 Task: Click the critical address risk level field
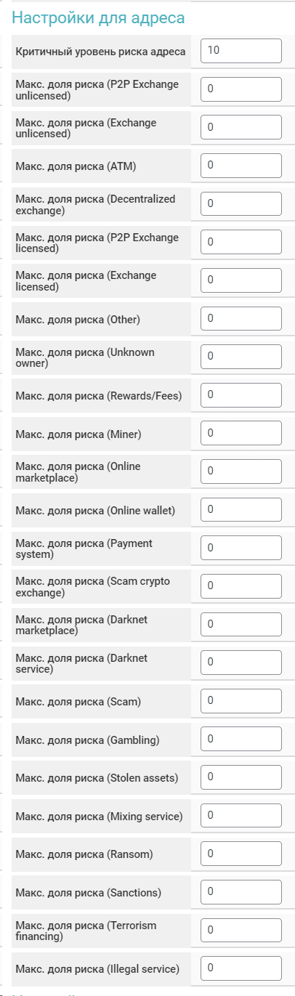(241, 51)
